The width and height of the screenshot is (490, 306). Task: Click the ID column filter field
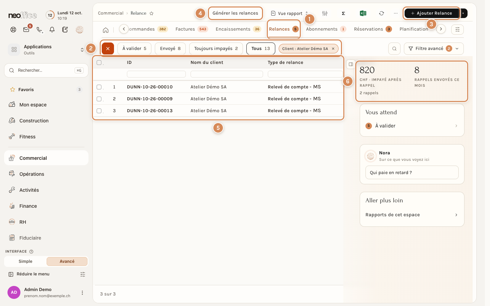click(x=156, y=74)
